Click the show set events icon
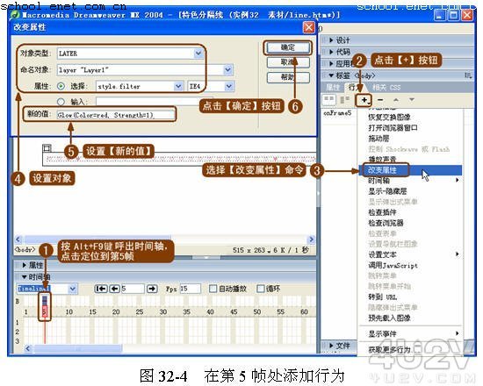The width and height of the screenshot is (483, 386). click(x=328, y=99)
